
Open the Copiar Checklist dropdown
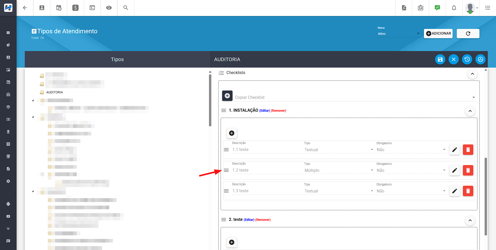point(355,98)
